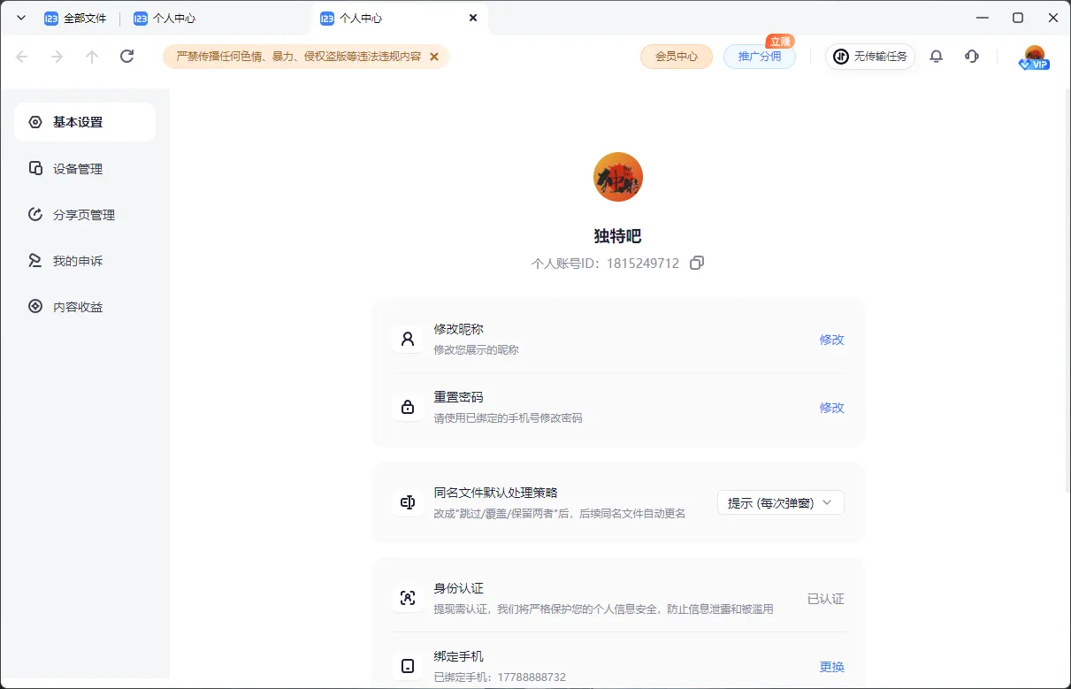
Task: Click the up-one-level arrow
Action: pos(92,57)
